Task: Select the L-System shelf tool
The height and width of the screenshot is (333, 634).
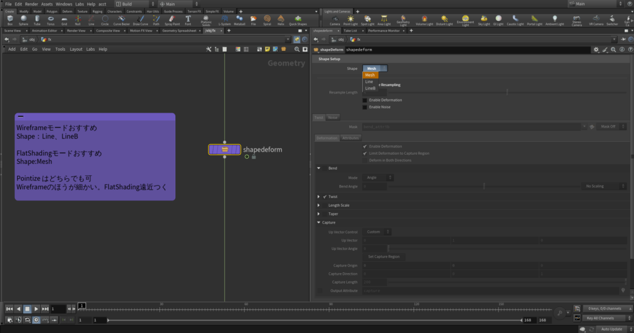Action: click(224, 20)
